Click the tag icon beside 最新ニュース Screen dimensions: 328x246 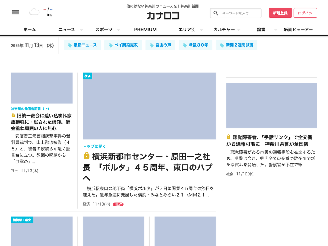(70, 45)
